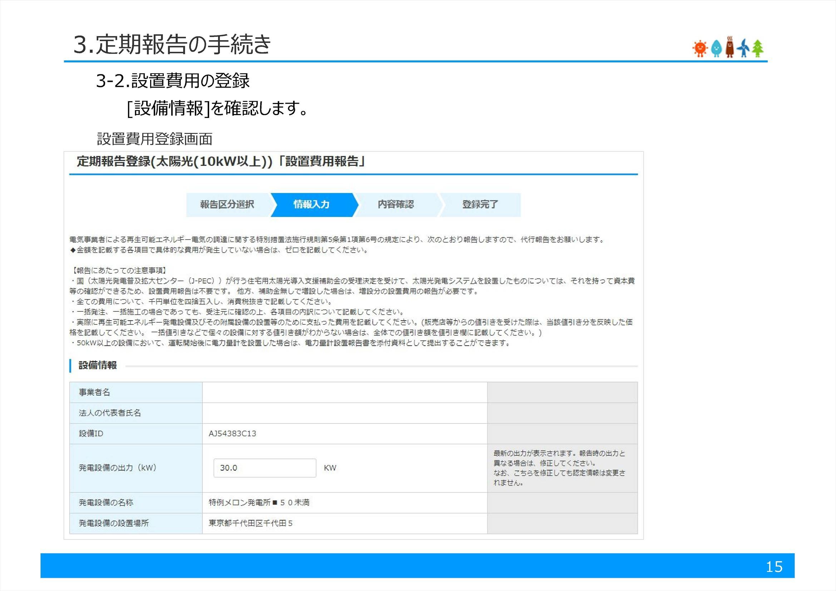This screenshot has height=591, width=836.
Task: Expand the arrow before 登録完了
Action: pos(441,204)
